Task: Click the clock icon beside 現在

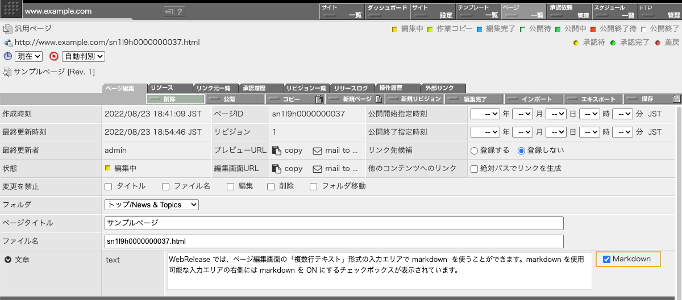Action: [8, 56]
